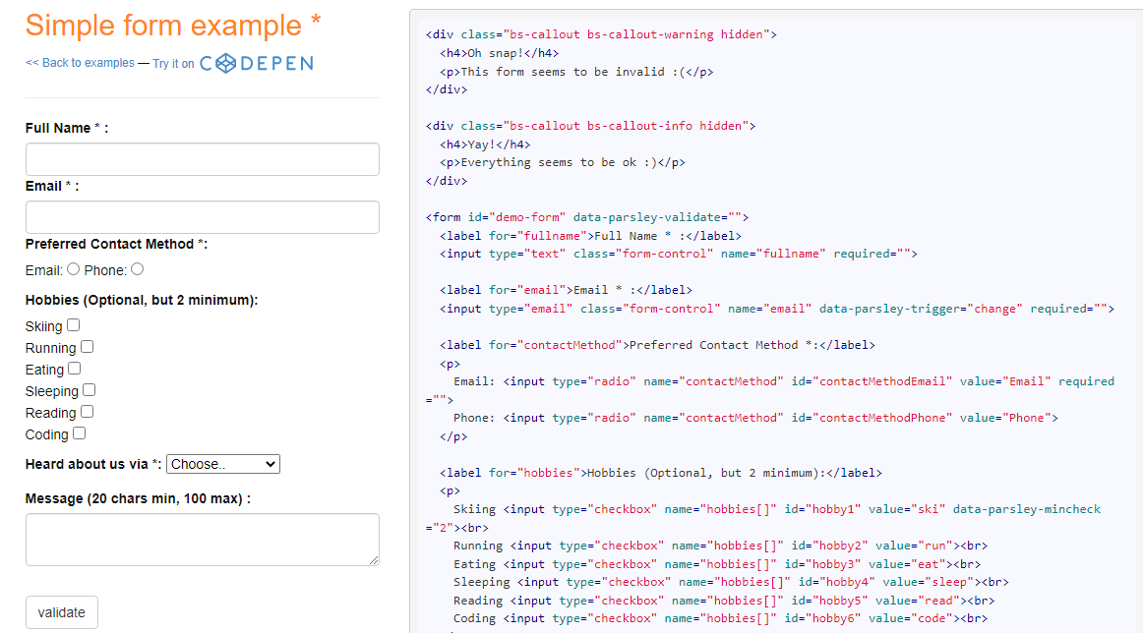Tick the Running hobby checkbox
The width and height of the screenshot is (1143, 633).
click(x=88, y=347)
